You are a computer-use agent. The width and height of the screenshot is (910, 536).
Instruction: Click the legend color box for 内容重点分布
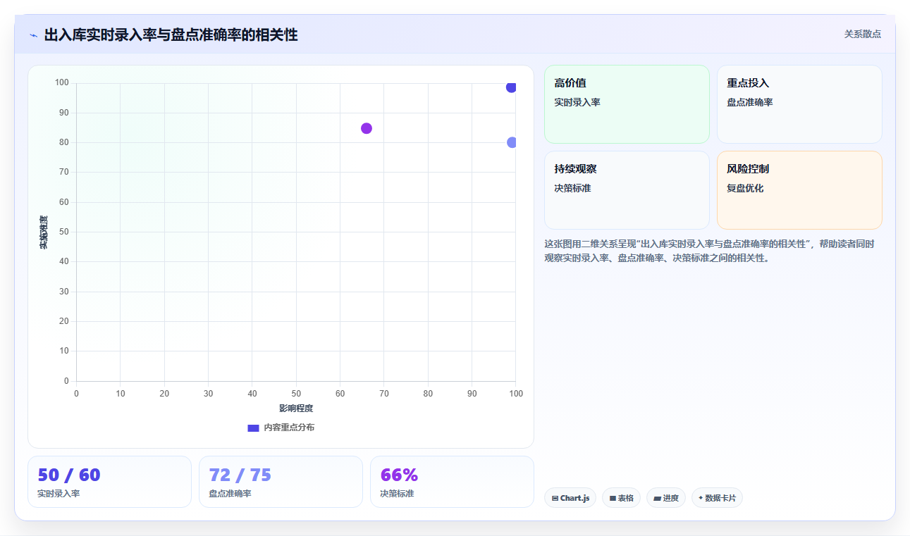click(x=253, y=428)
